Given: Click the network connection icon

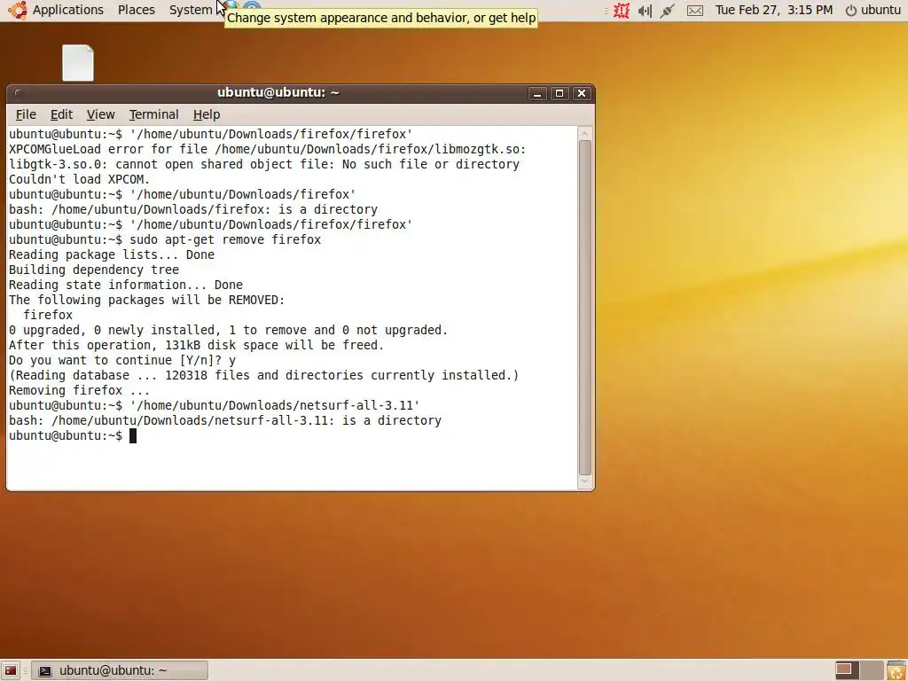Looking at the screenshot, I should [667, 11].
